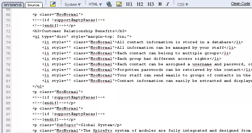Click the underlined word 'username' on line 78

pyautogui.click(x=202, y=64)
